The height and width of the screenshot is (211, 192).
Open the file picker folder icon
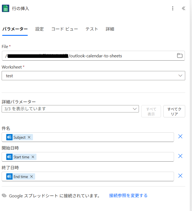coord(180,56)
